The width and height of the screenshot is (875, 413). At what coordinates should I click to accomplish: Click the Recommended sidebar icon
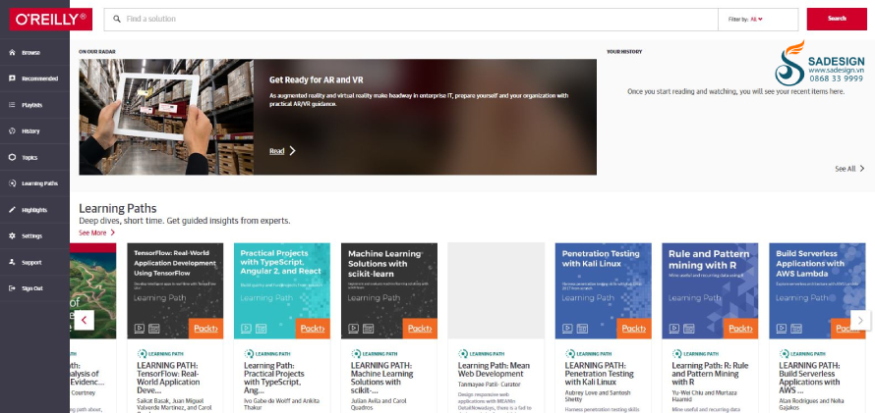coord(12,78)
